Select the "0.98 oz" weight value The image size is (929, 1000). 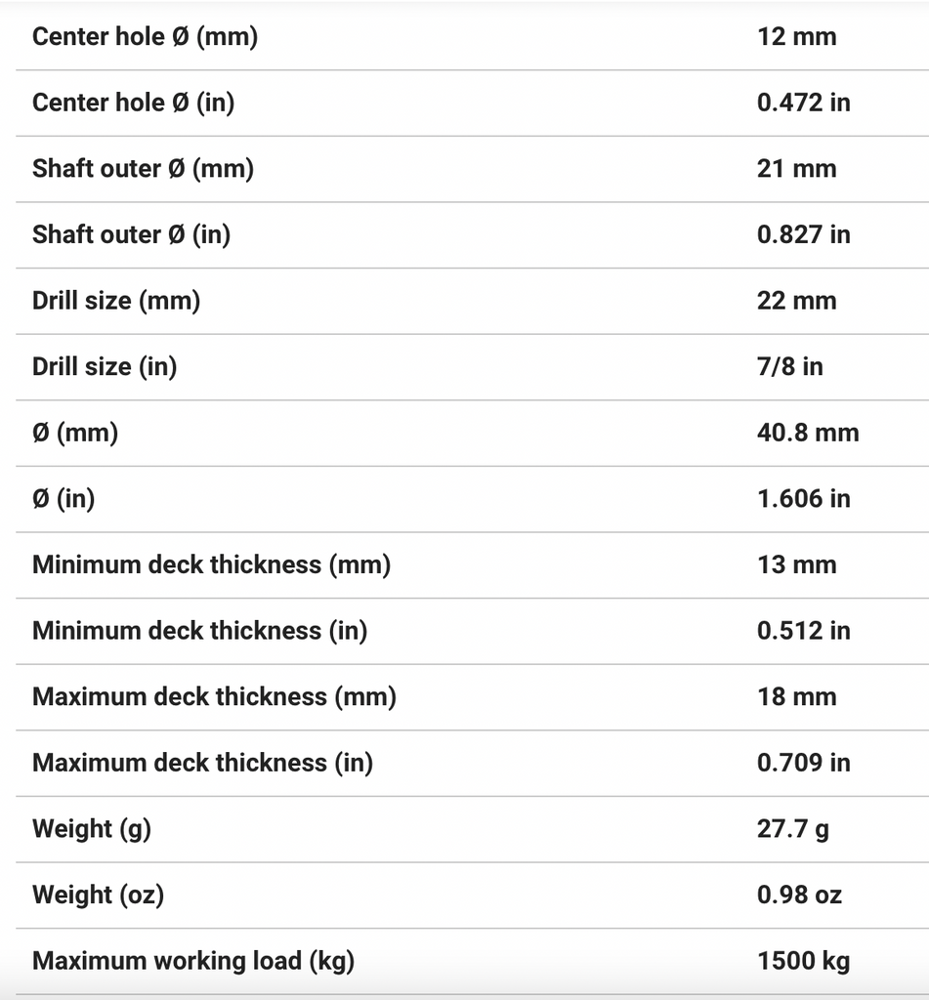(799, 895)
